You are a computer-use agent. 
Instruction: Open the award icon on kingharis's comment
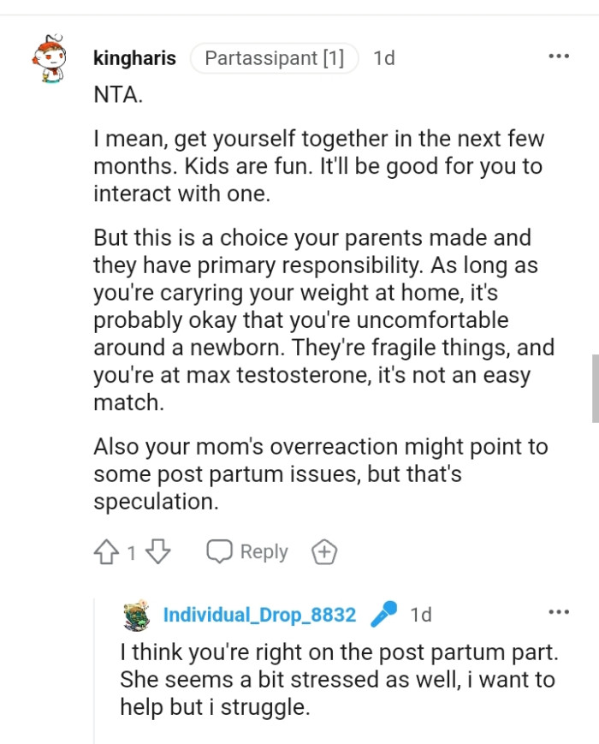323,551
